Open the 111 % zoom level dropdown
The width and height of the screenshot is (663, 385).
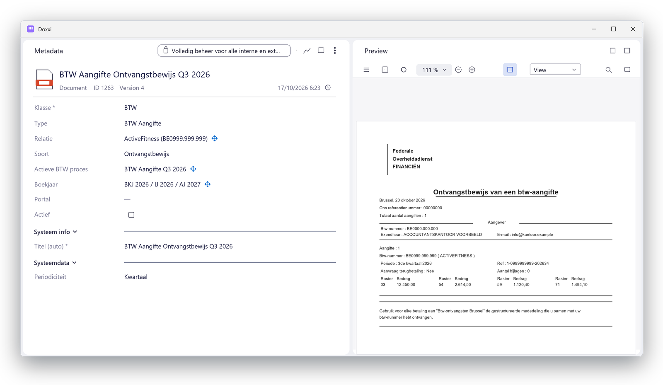[x=434, y=70]
